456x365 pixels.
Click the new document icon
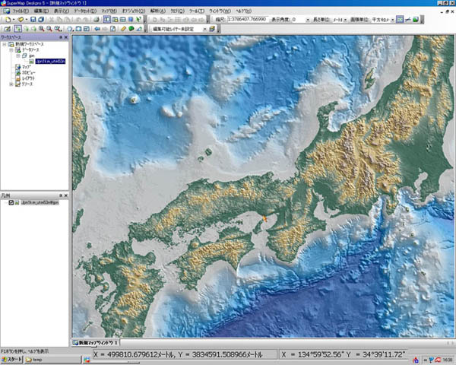7,19
